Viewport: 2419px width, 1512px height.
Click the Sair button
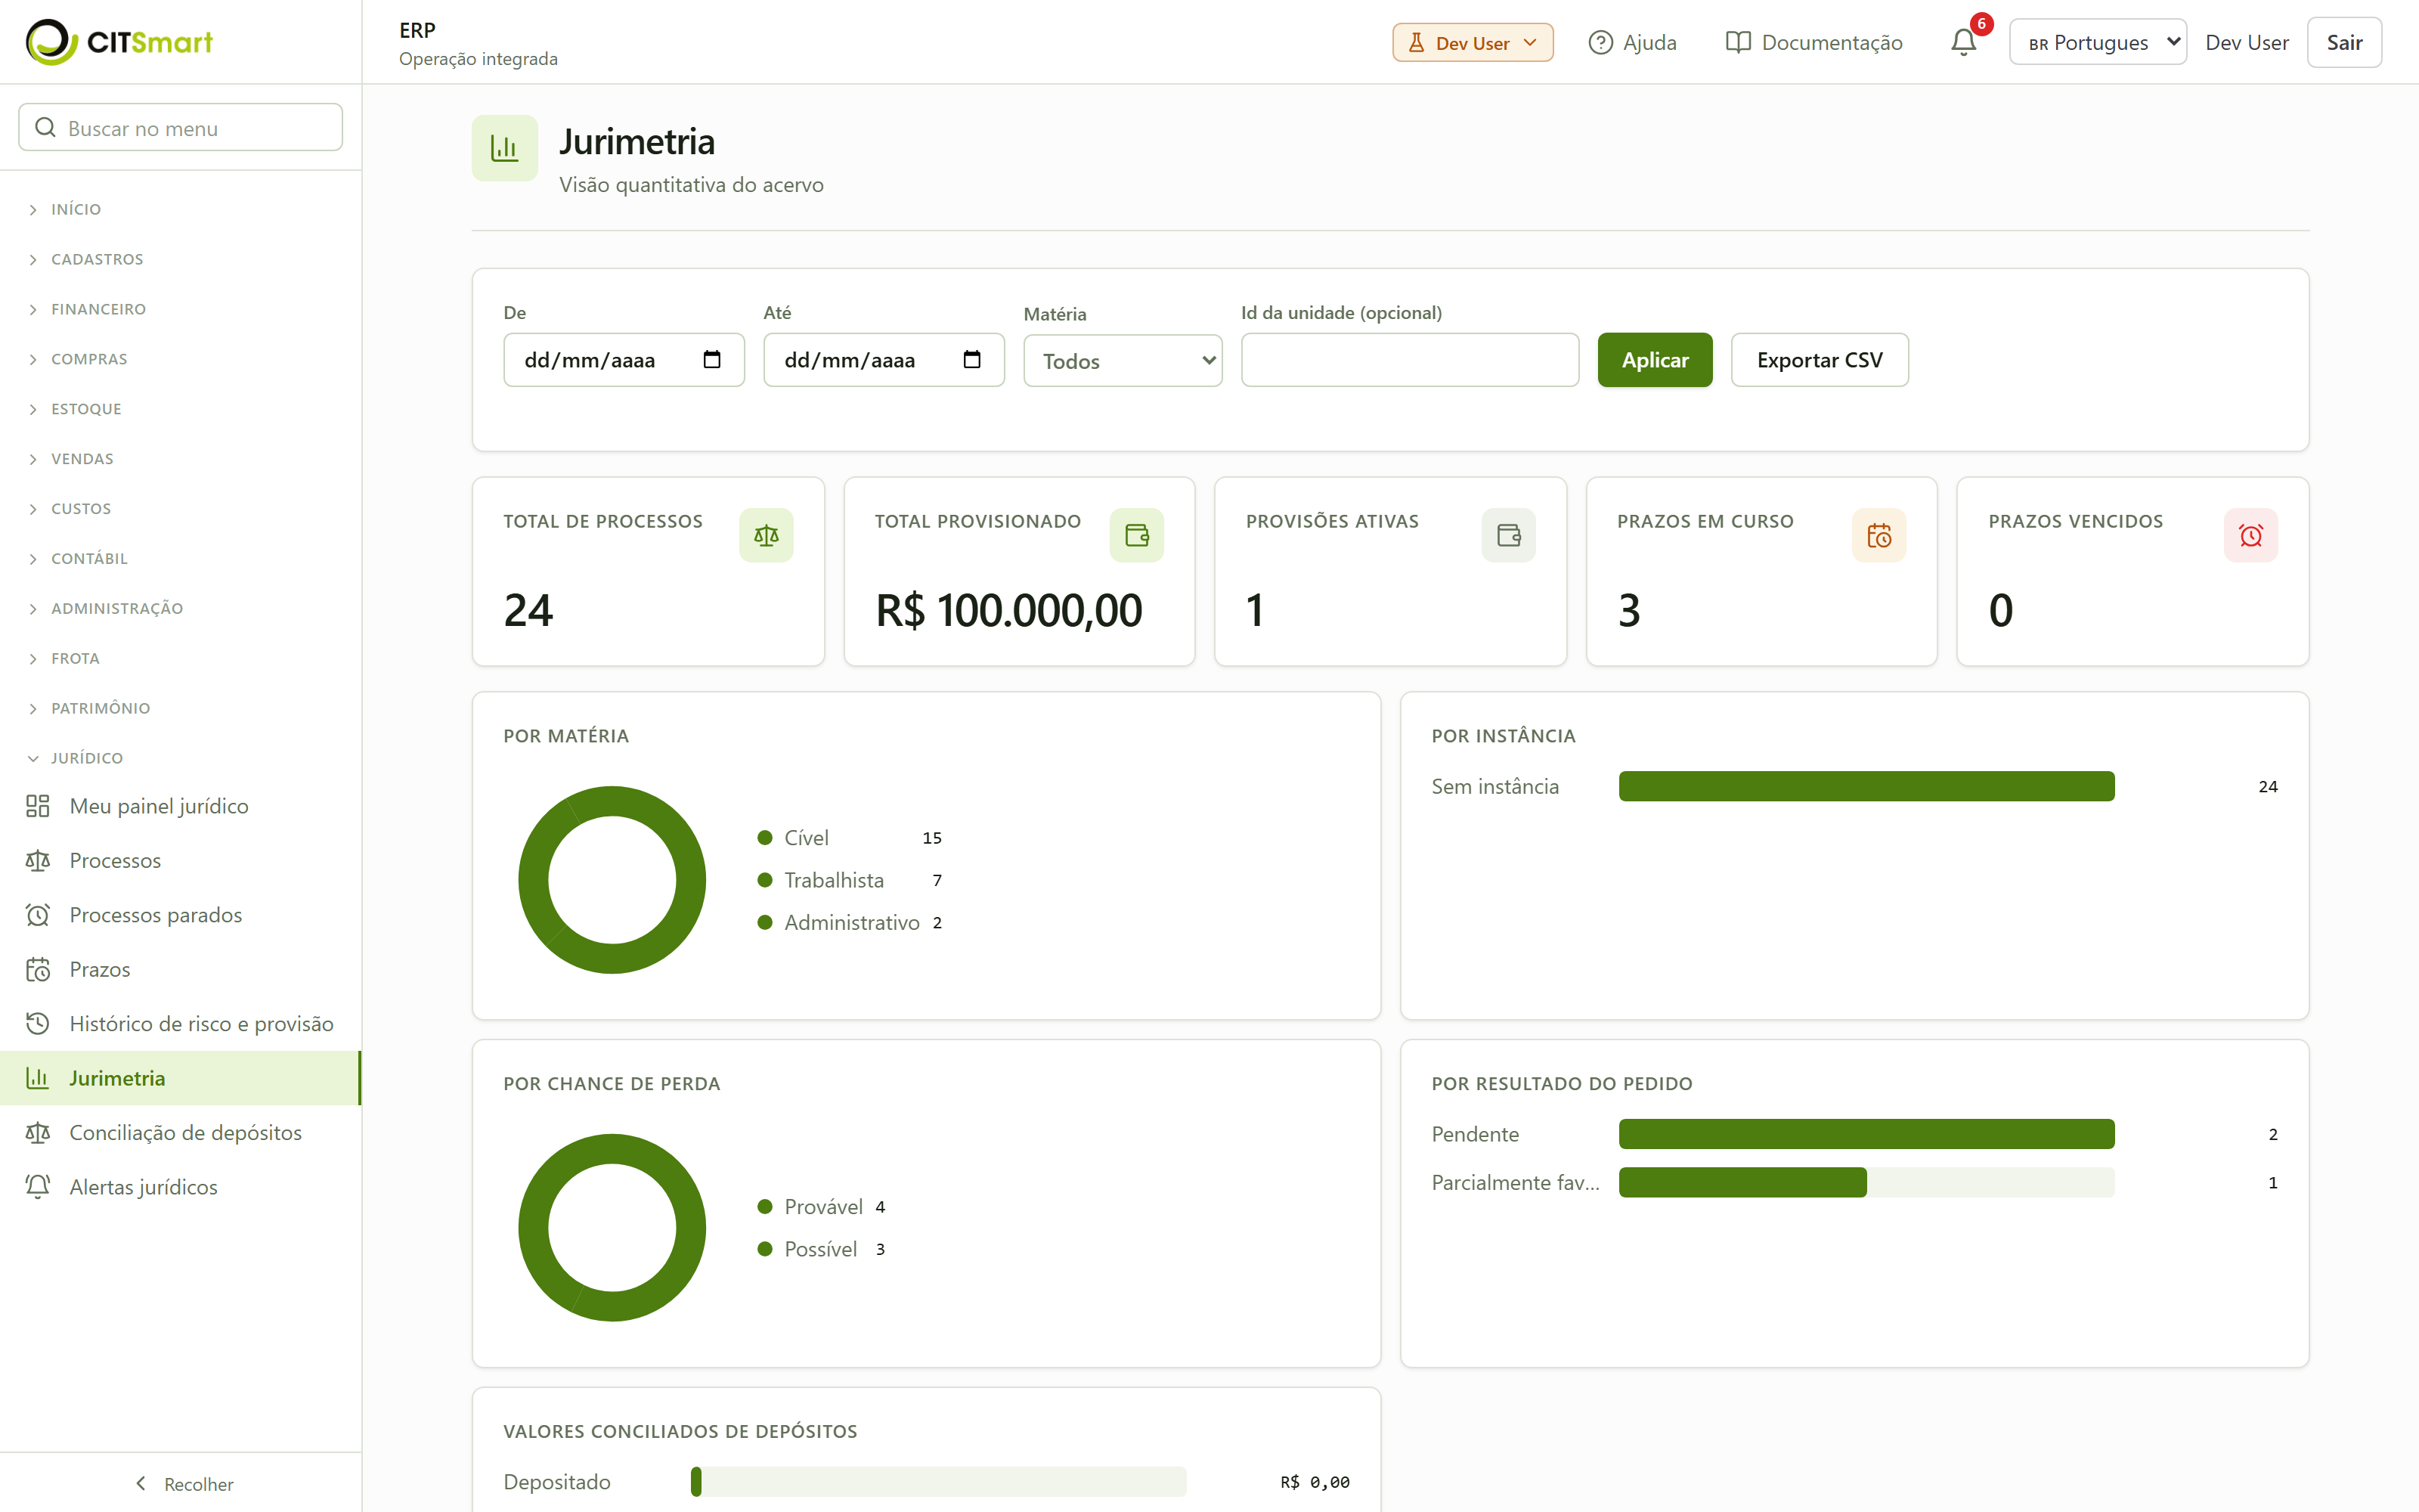(2344, 42)
